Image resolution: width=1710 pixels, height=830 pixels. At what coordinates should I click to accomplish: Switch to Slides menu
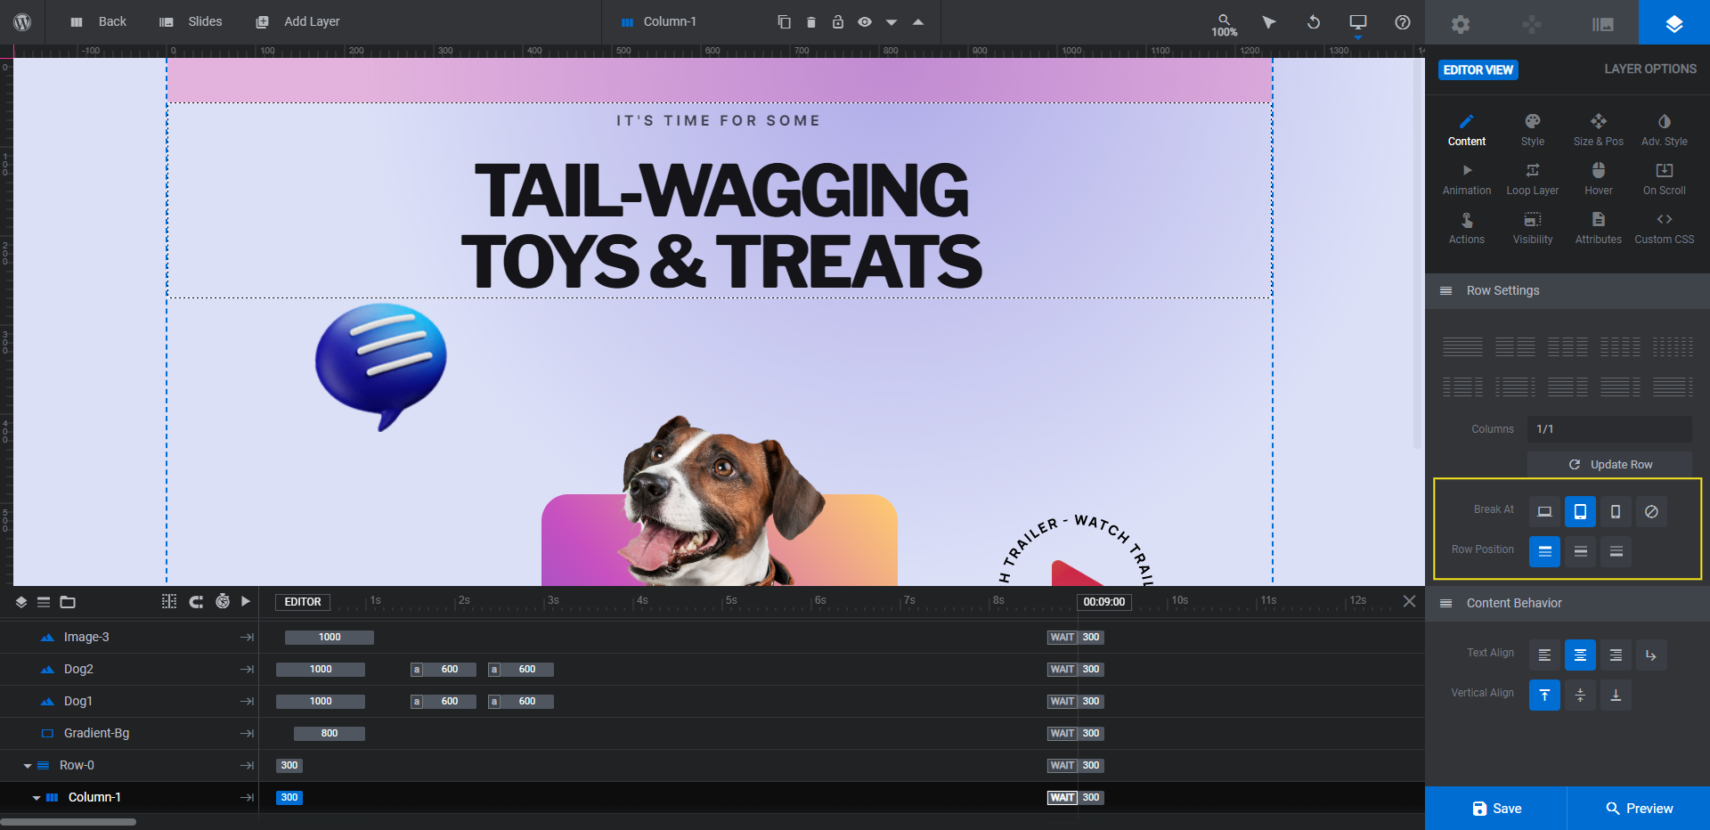pos(191,22)
